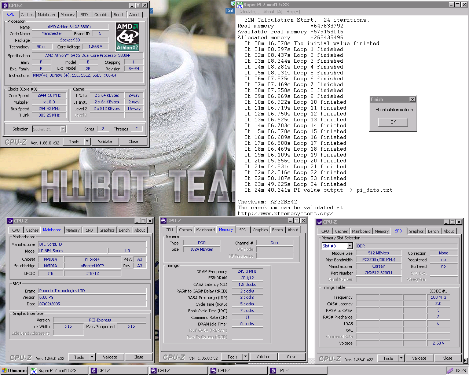Open the Tools dropdown arrow in Memory window
Viewport: 469px width, 375px height.
[x=245, y=357]
